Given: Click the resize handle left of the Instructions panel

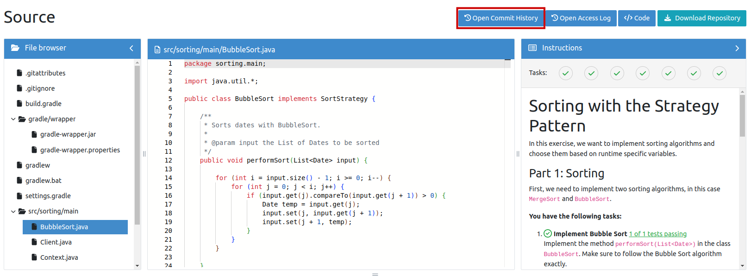Looking at the screenshot, I should click(518, 154).
